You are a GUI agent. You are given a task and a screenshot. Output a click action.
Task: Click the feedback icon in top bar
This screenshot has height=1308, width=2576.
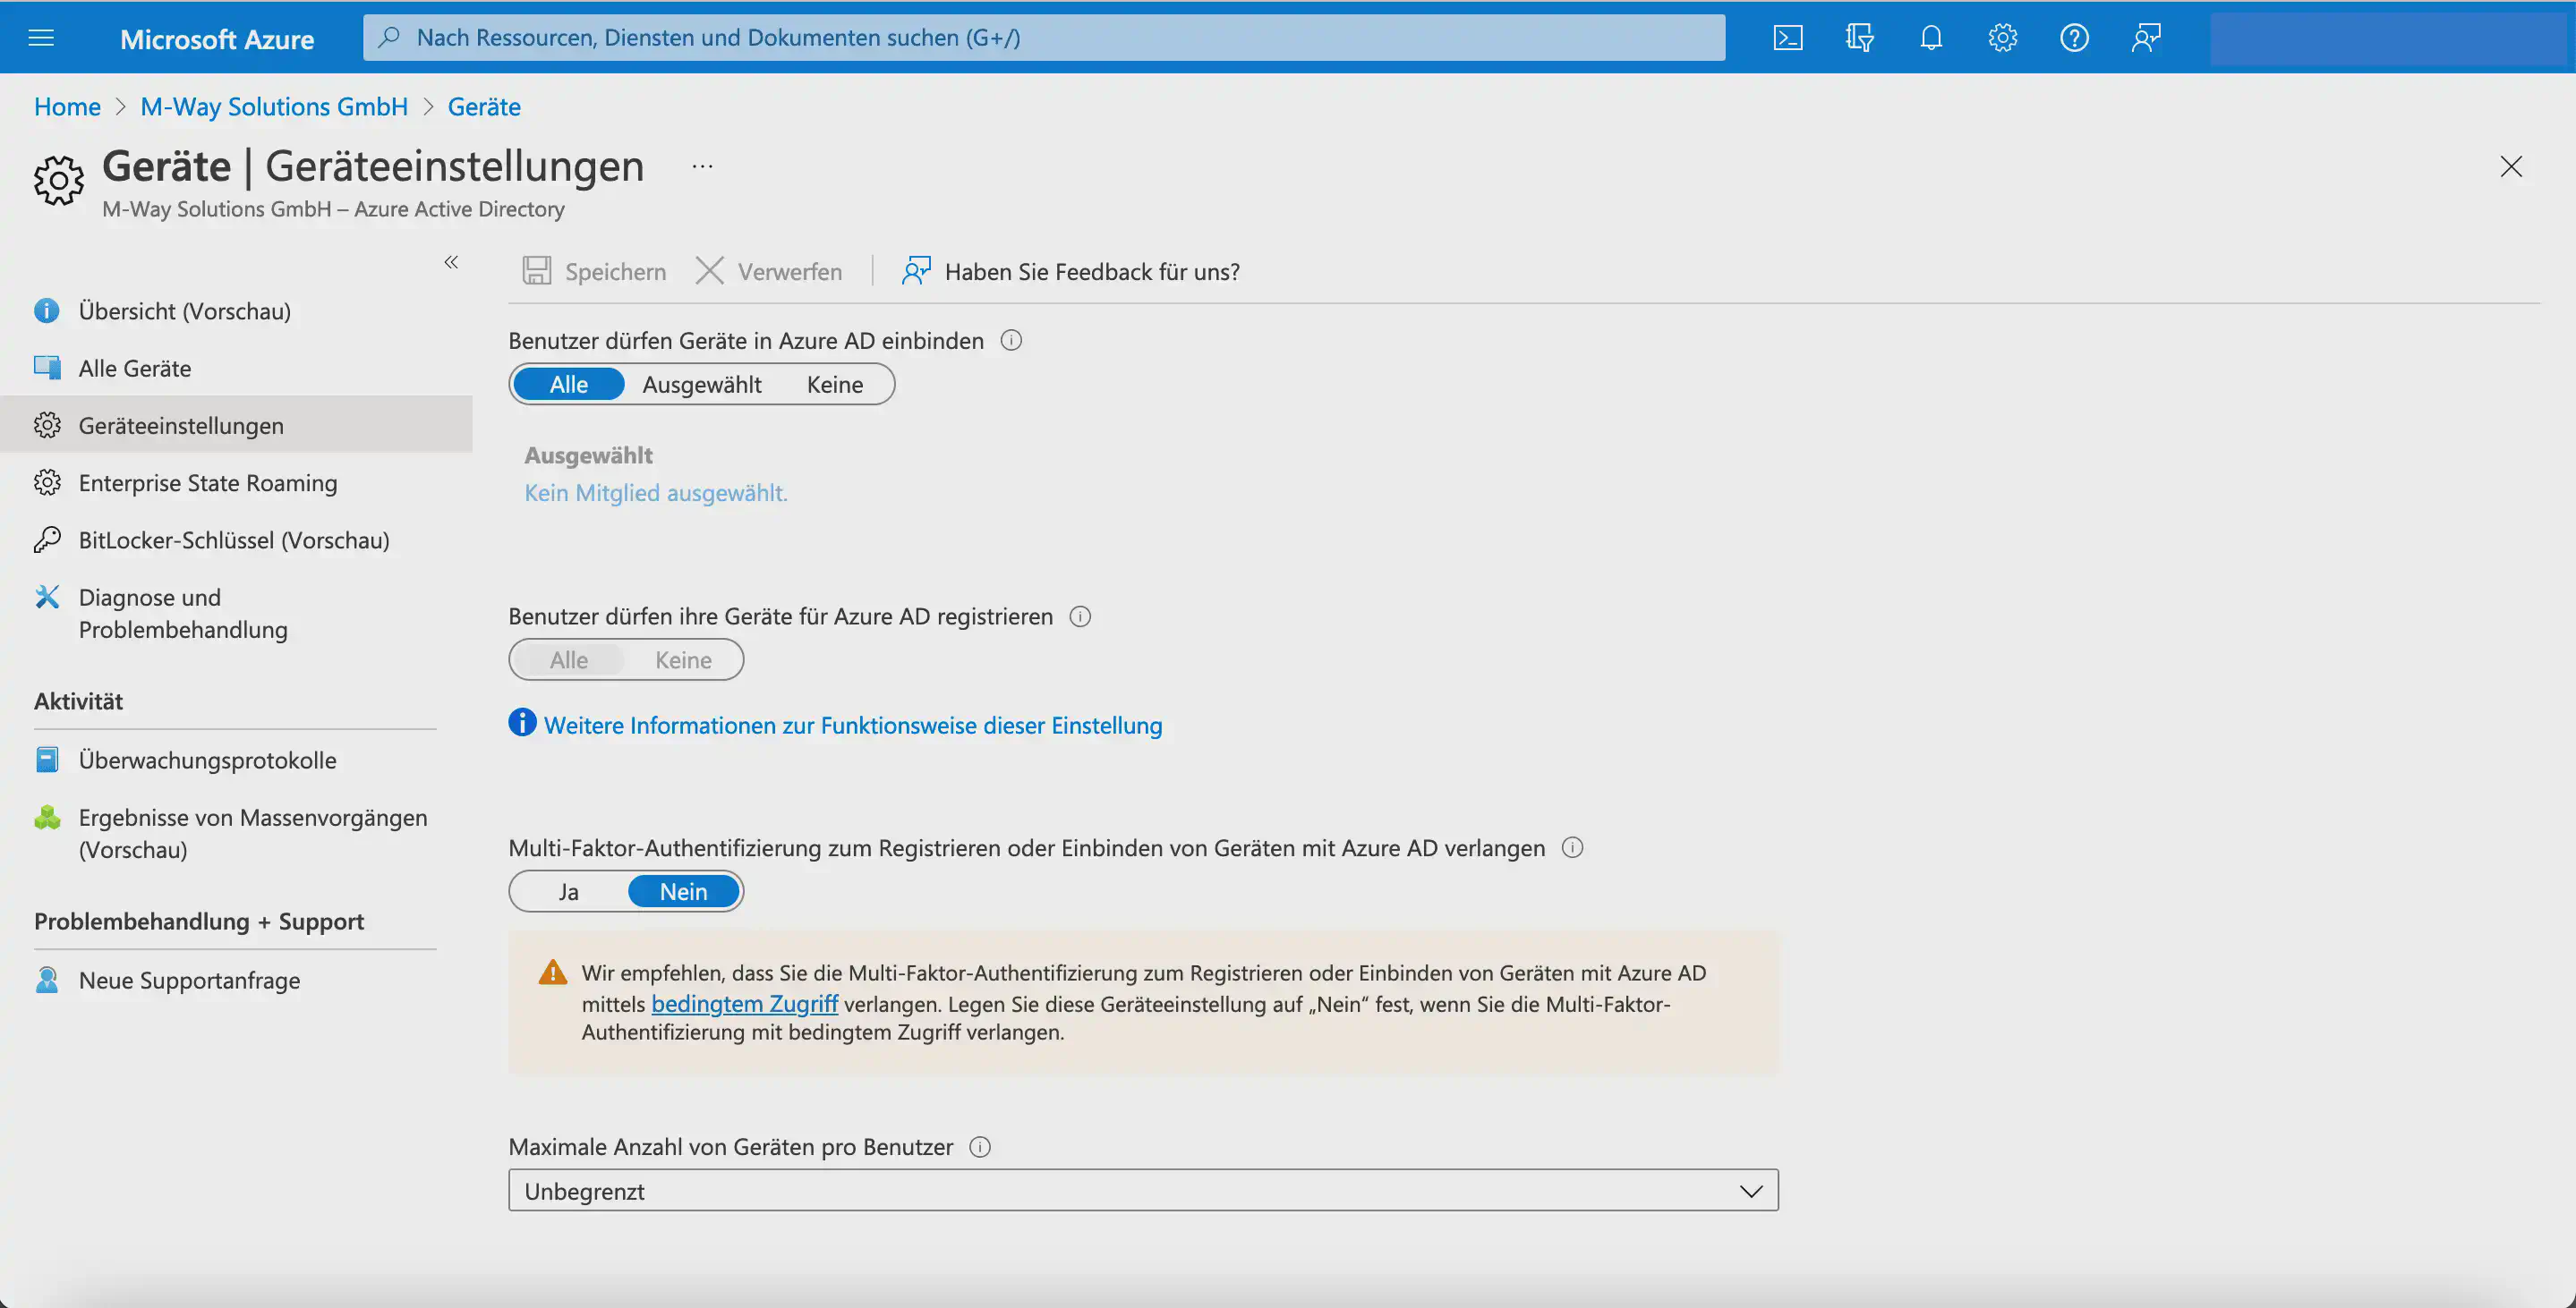coord(2146,38)
